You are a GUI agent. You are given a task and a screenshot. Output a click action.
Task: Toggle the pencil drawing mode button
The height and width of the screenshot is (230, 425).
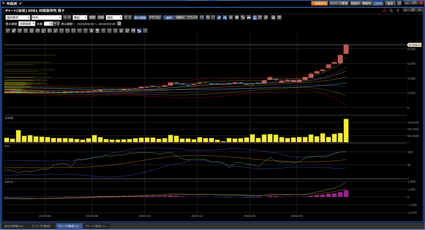tap(219, 17)
